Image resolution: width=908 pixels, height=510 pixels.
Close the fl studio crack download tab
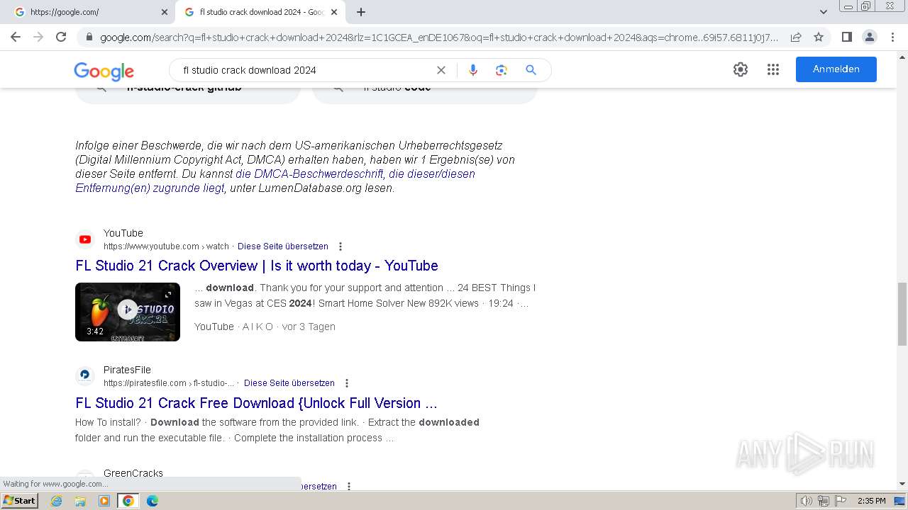click(334, 12)
